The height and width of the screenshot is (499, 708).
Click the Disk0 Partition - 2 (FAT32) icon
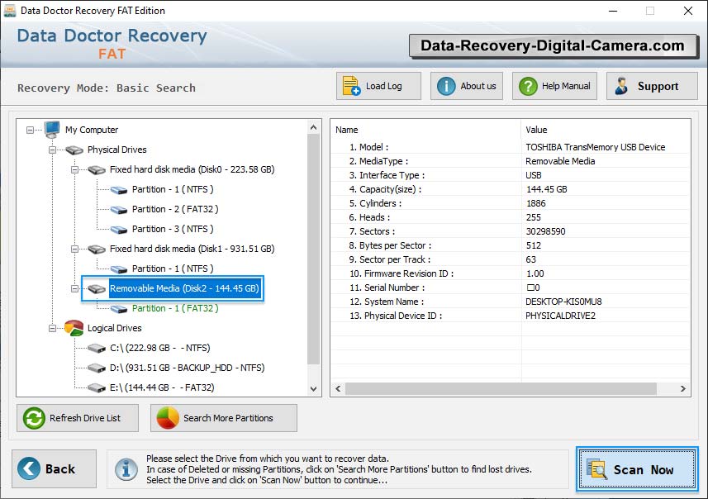click(119, 210)
